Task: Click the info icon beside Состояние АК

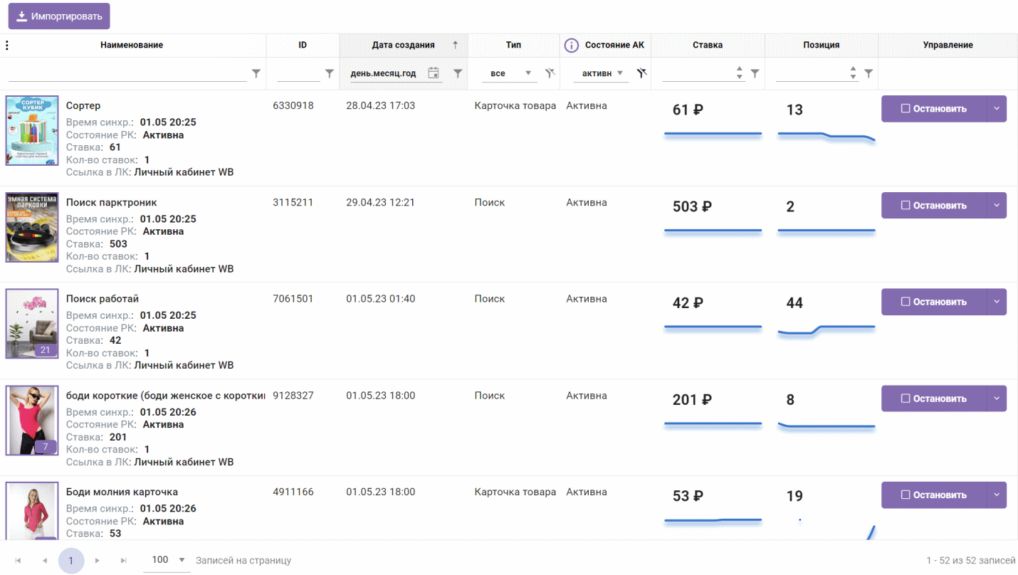Action: [571, 46]
